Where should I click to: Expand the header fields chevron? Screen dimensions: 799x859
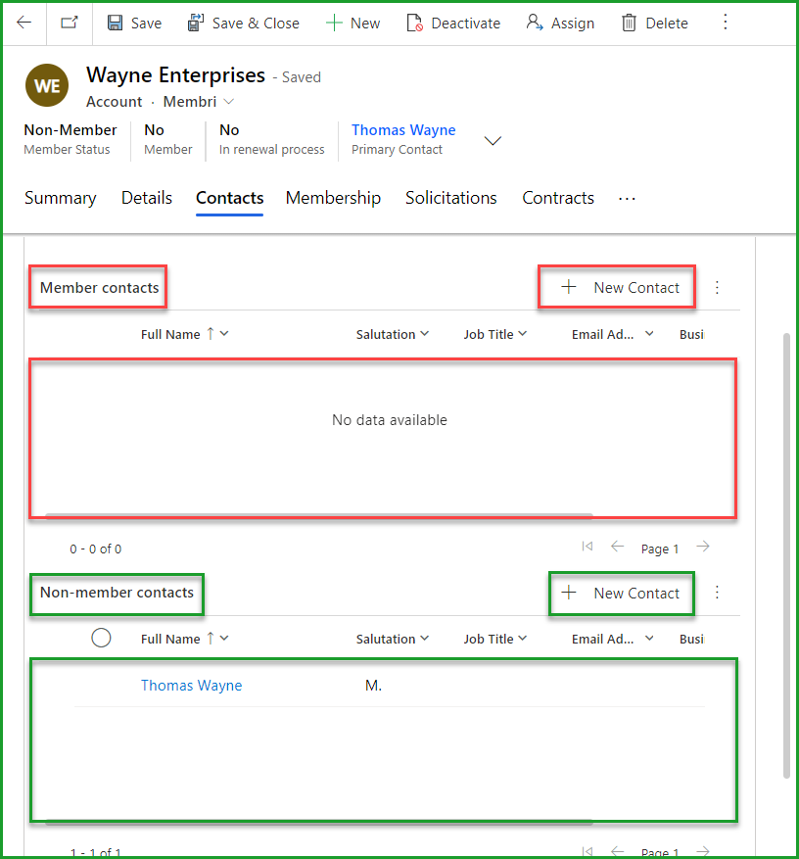[x=493, y=140]
